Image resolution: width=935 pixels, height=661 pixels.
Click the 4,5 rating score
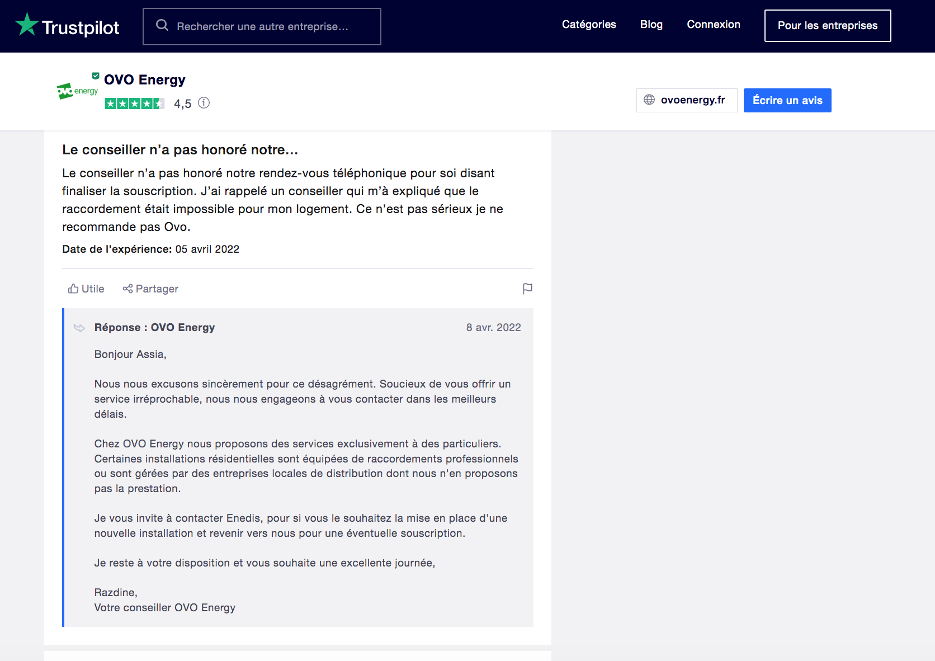coord(183,103)
